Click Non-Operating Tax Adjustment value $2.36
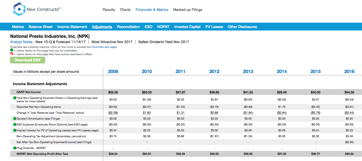The height and width of the screenshot is (161, 362). pos(147,136)
